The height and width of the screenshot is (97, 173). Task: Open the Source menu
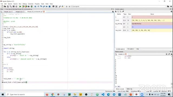15,4
